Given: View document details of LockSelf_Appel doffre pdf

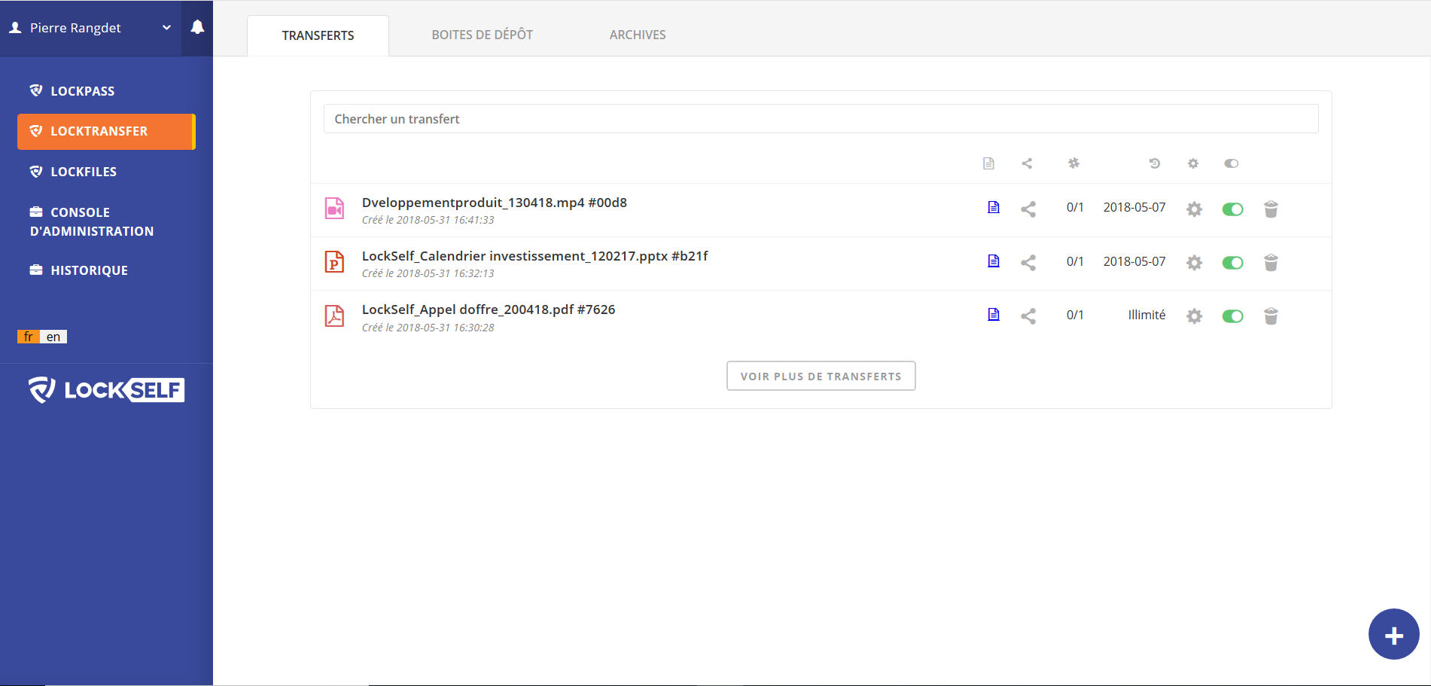Looking at the screenshot, I should [x=994, y=315].
